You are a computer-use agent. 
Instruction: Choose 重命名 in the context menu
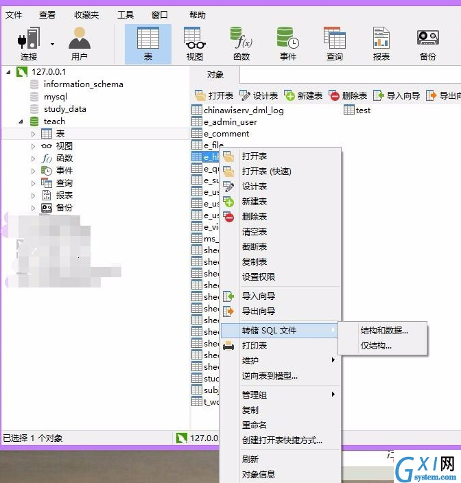[x=281, y=425]
